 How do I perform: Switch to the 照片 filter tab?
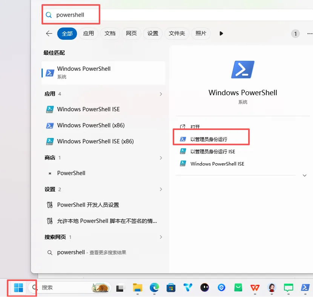(x=201, y=33)
